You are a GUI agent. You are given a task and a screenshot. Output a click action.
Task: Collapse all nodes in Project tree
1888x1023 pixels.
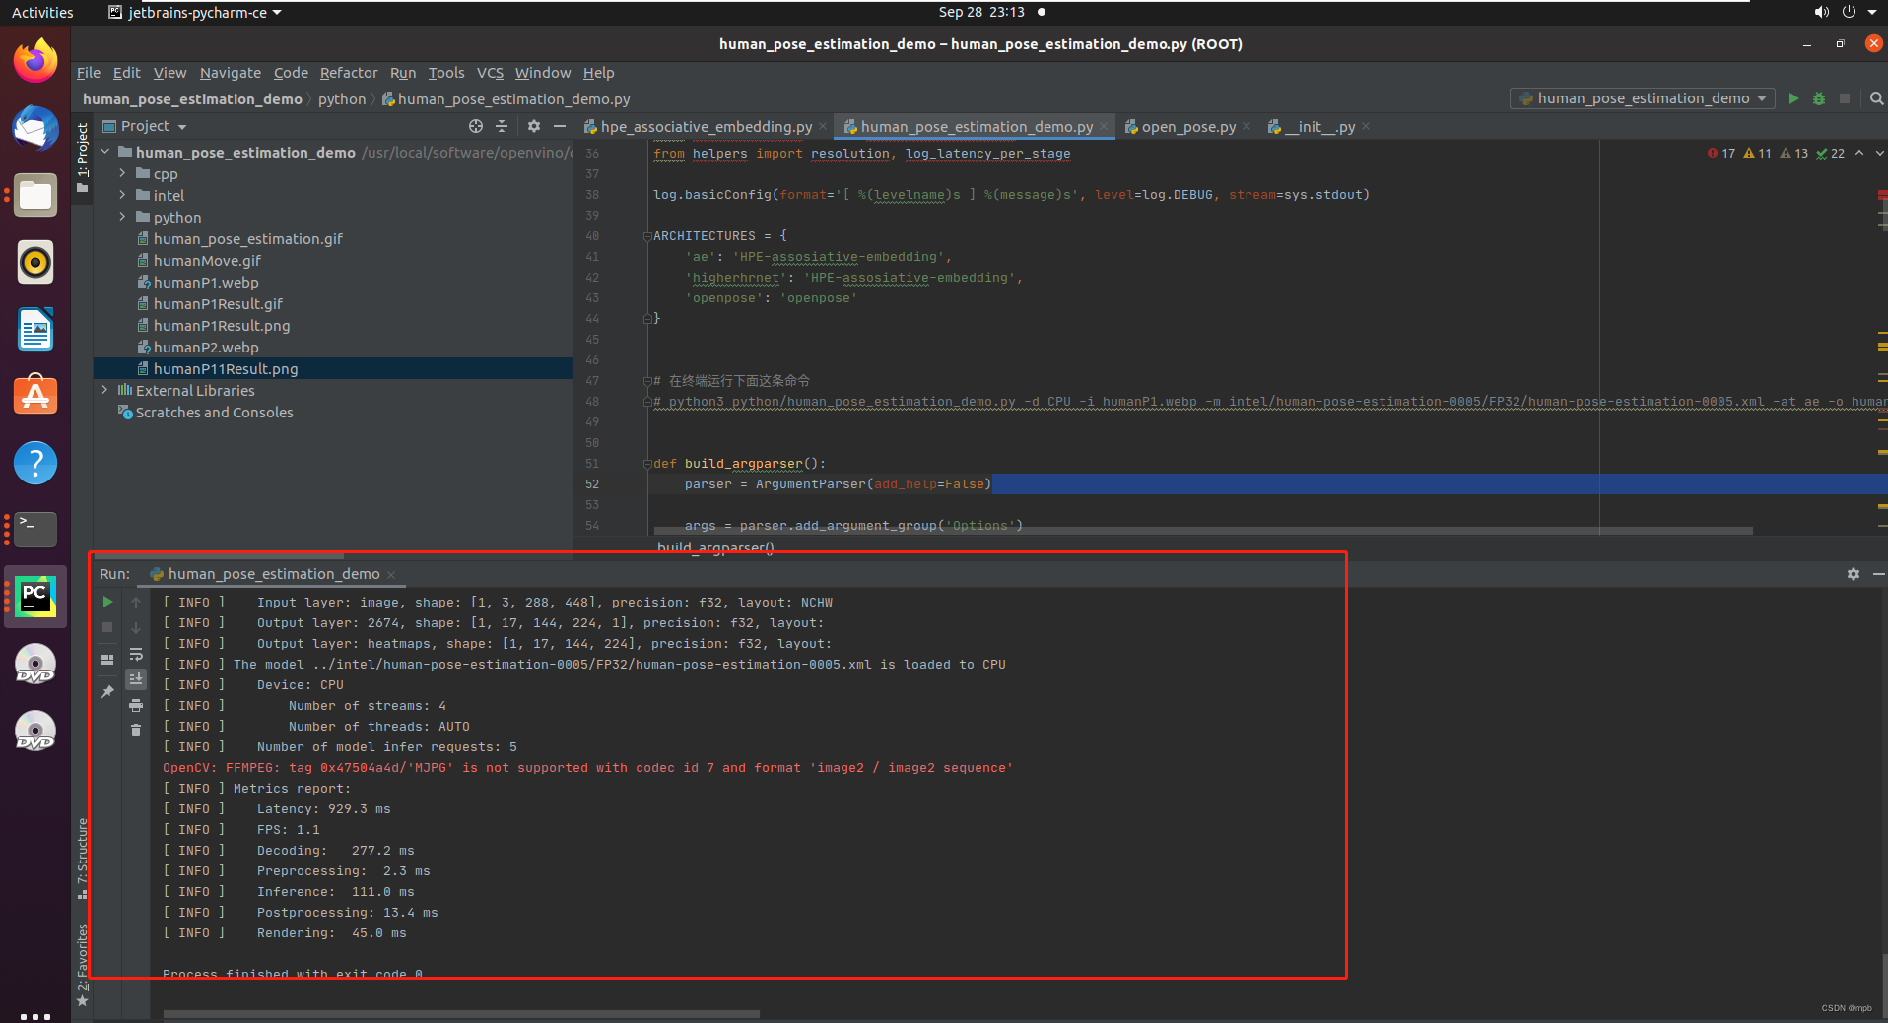502,126
